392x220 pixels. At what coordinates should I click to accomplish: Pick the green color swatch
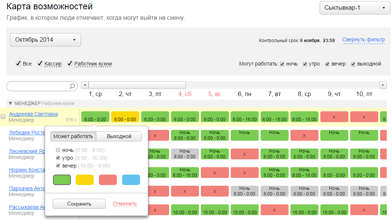click(62, 180)
